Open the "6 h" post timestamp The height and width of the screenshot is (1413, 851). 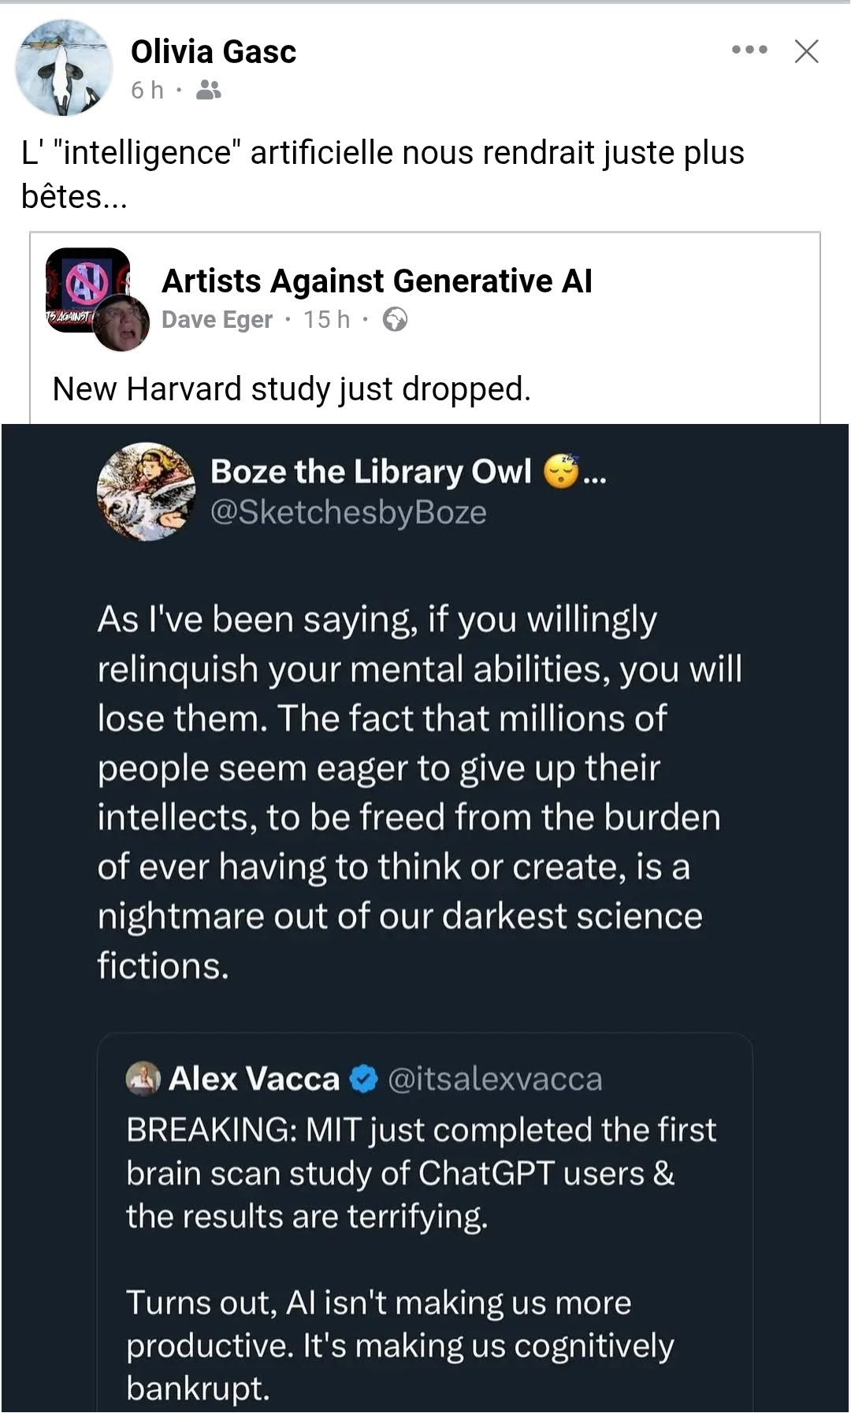[x=147, y=91]
